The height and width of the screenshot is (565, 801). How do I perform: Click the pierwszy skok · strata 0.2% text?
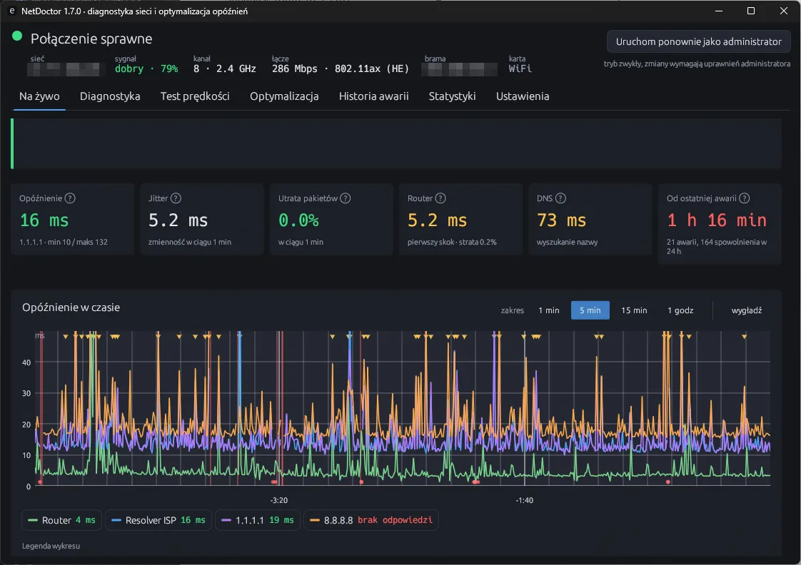click(x=452, y=242)
